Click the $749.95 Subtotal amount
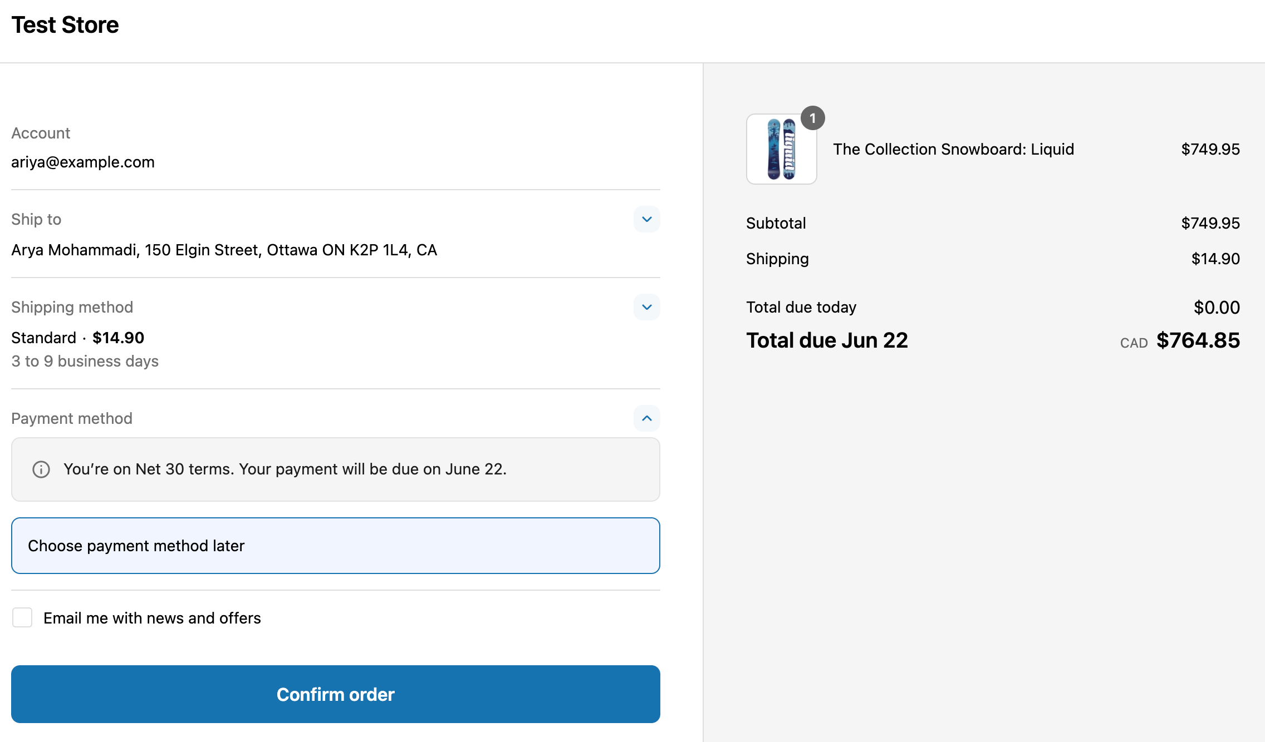Screen dimensions: 1265x742 coord(1210,223)
